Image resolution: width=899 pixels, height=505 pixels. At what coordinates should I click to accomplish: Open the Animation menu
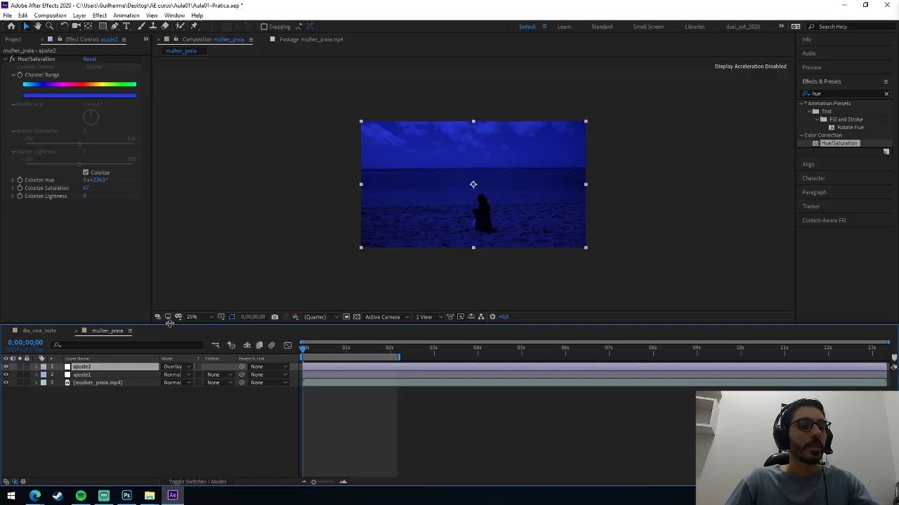point(126,15)
